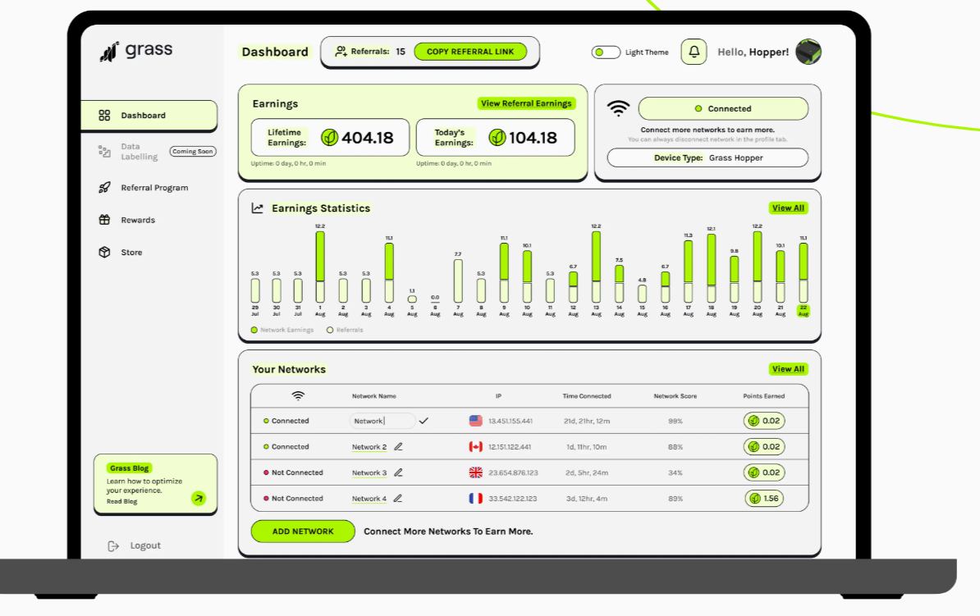Click the 0.02 points badge for Network 3
Screen dimensions: 980x616
point(764,473)
